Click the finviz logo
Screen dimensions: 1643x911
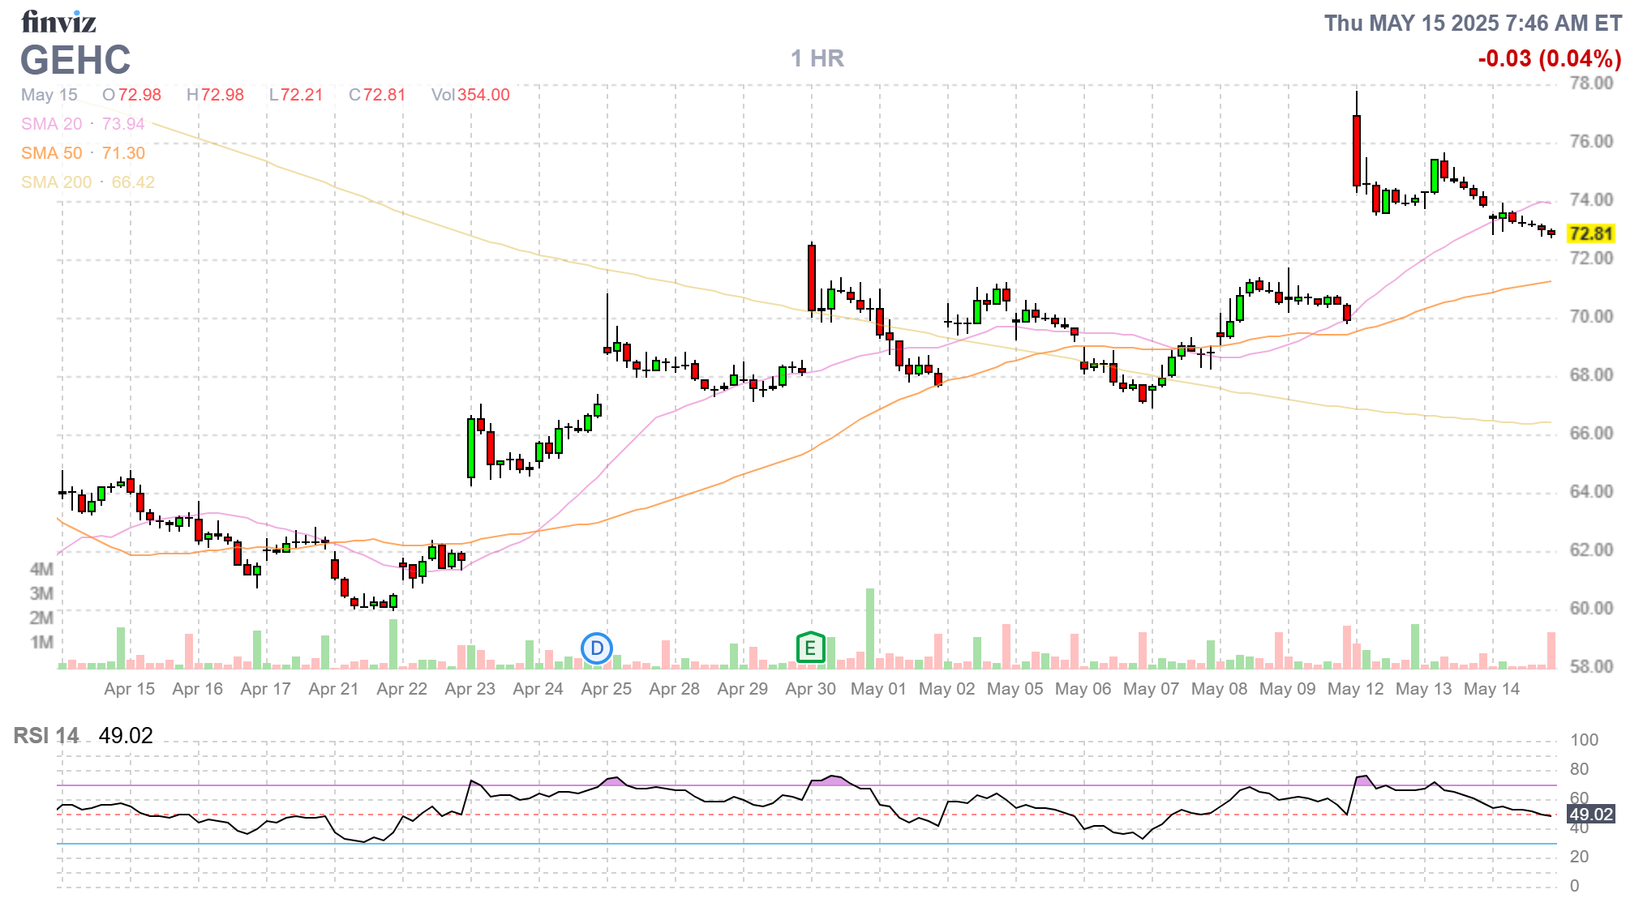(x=58, y=22)
